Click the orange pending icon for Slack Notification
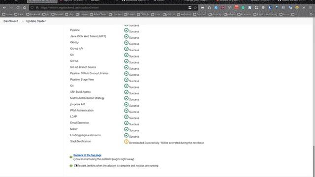 click(x=126, y=142)
